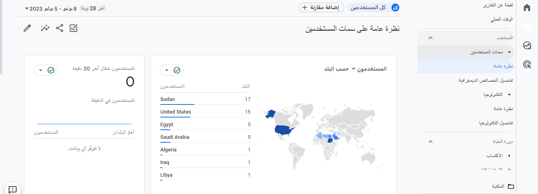The width and height of the screenshot is (538, 194).
Task: Click the feedback exclamation icon
Action: 13,190
